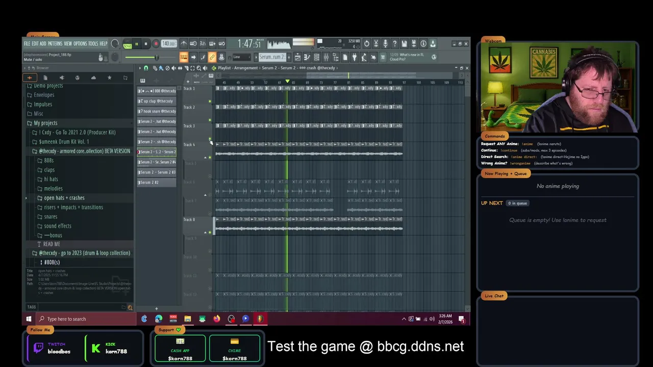
Task: Open the plugin database plug icon
Action: point(355,57)
